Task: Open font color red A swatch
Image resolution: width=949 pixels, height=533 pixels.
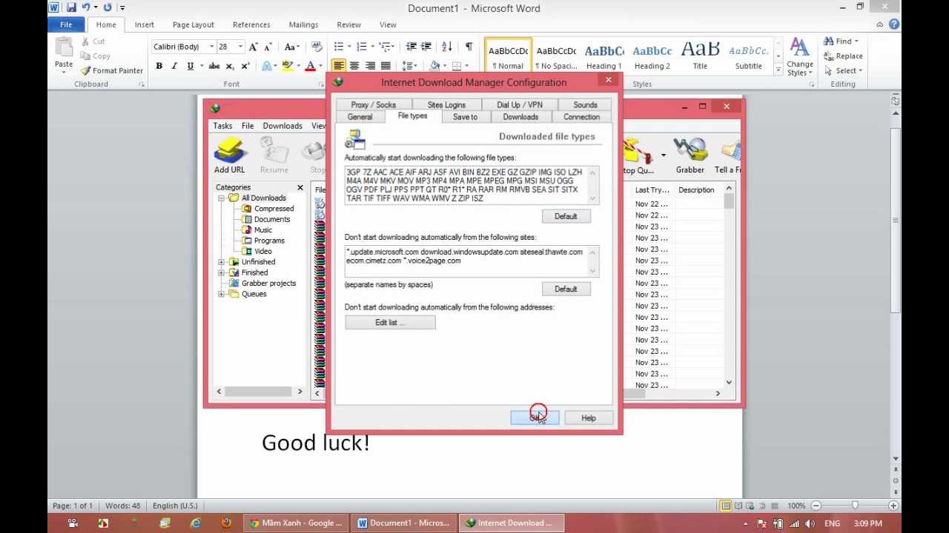Action: click(x=310, y=66)
